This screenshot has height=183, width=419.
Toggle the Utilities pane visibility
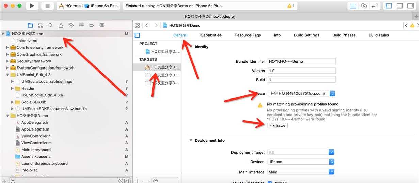click(410, 6)
